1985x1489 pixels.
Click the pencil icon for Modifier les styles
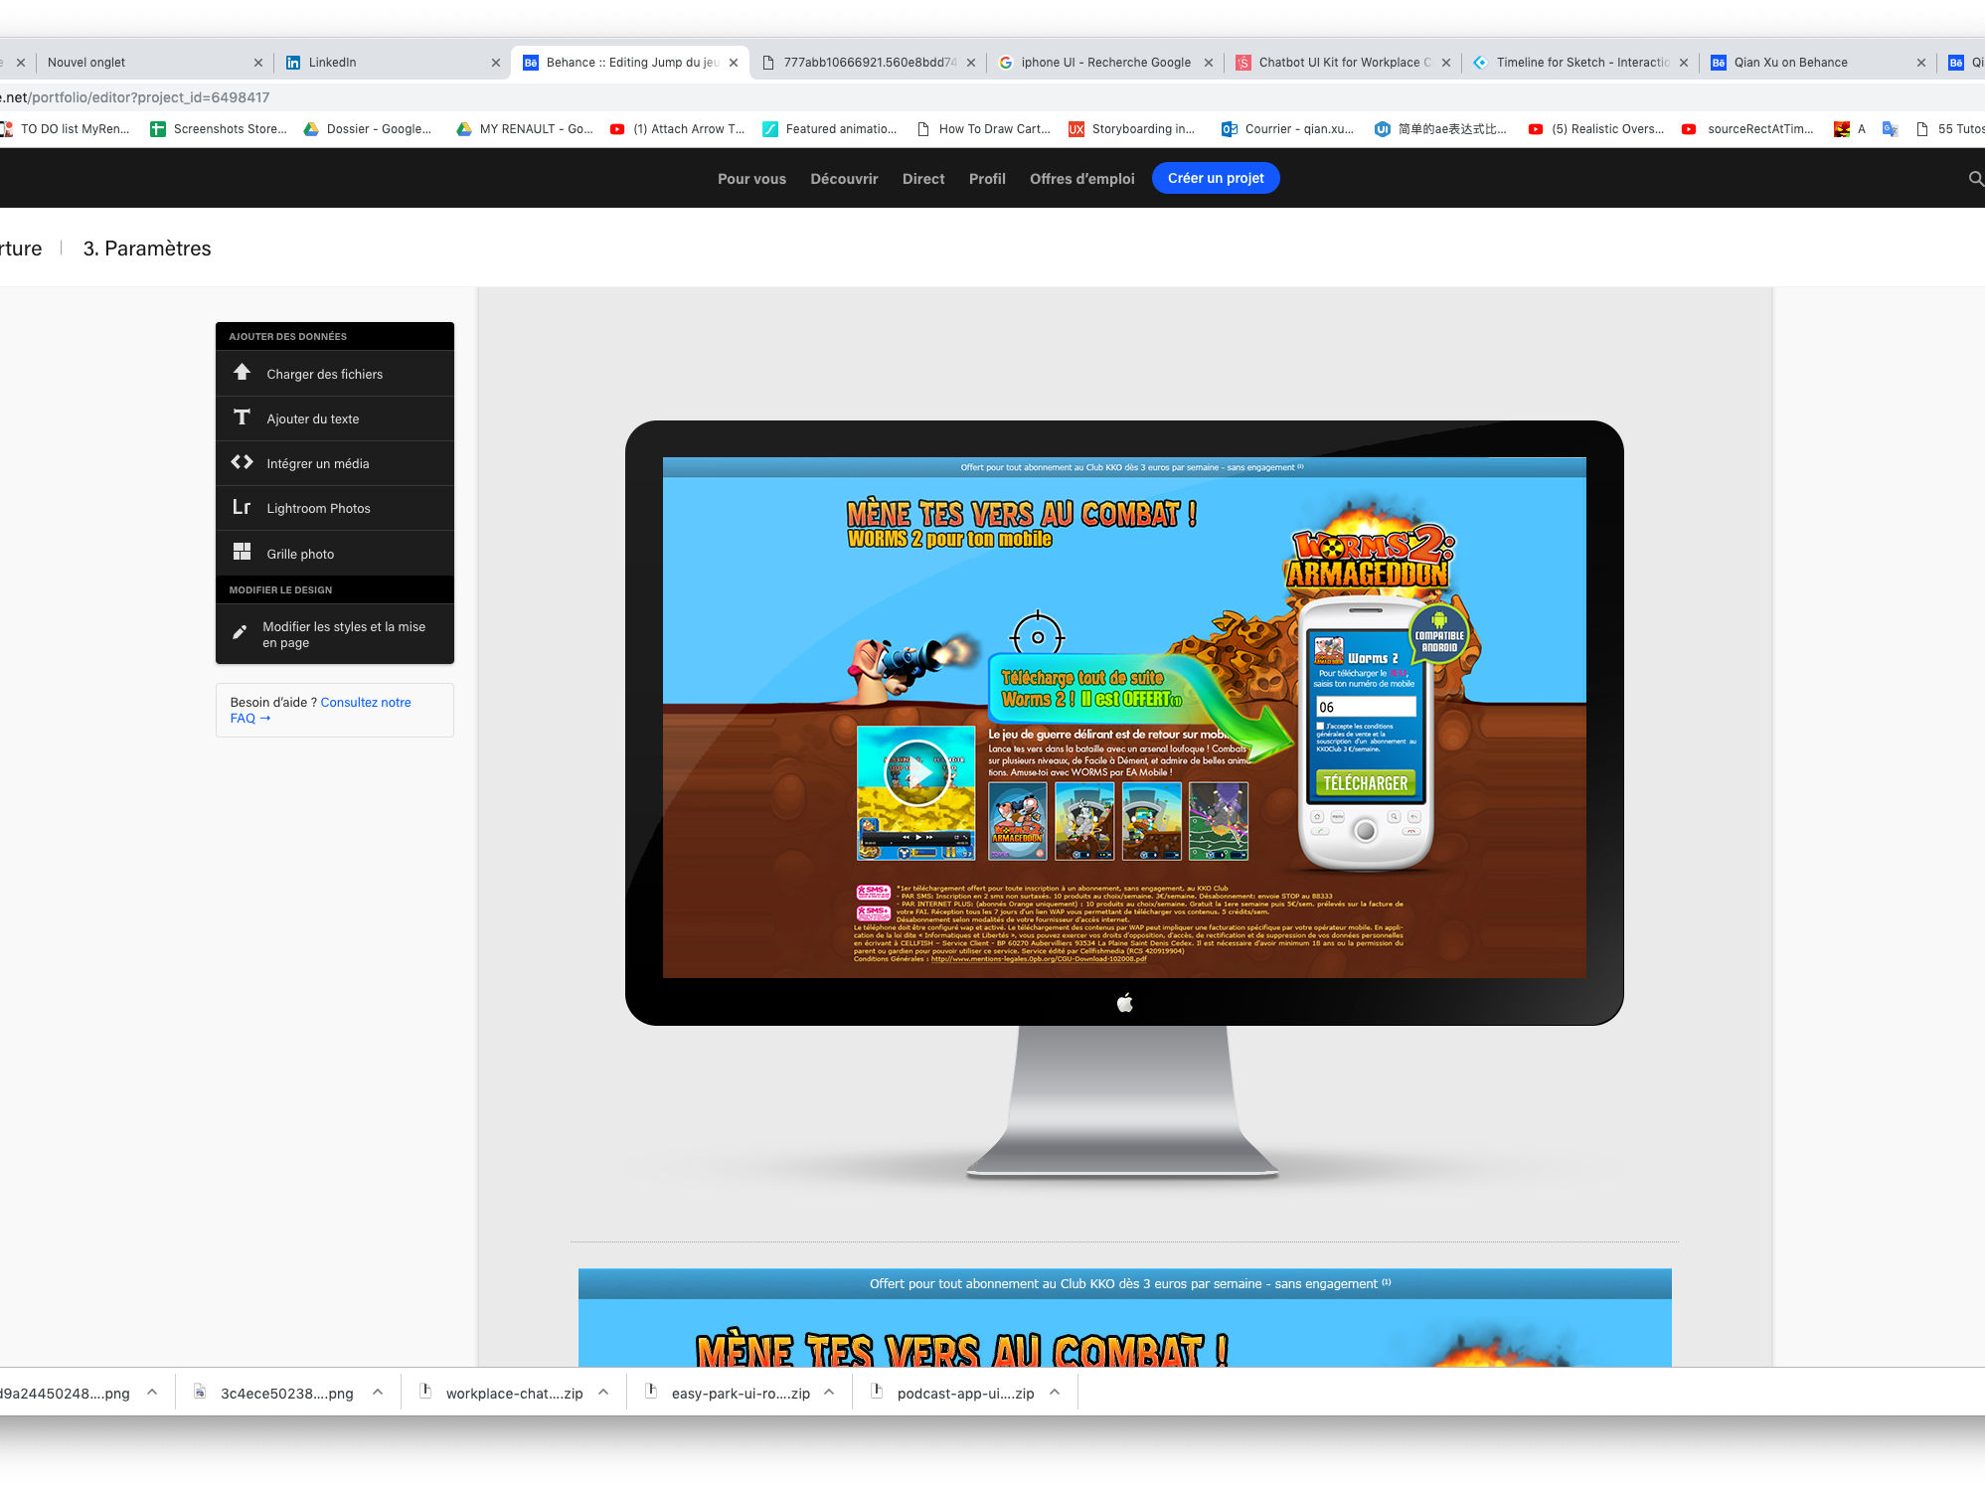(x=240, y=633)
